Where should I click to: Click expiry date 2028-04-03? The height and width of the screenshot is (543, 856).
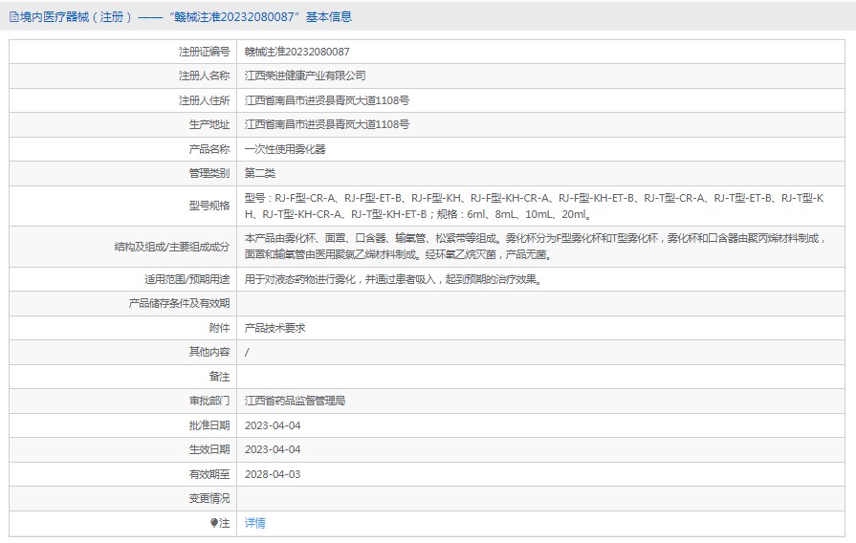pyautogui.click(x=273, y=474)
